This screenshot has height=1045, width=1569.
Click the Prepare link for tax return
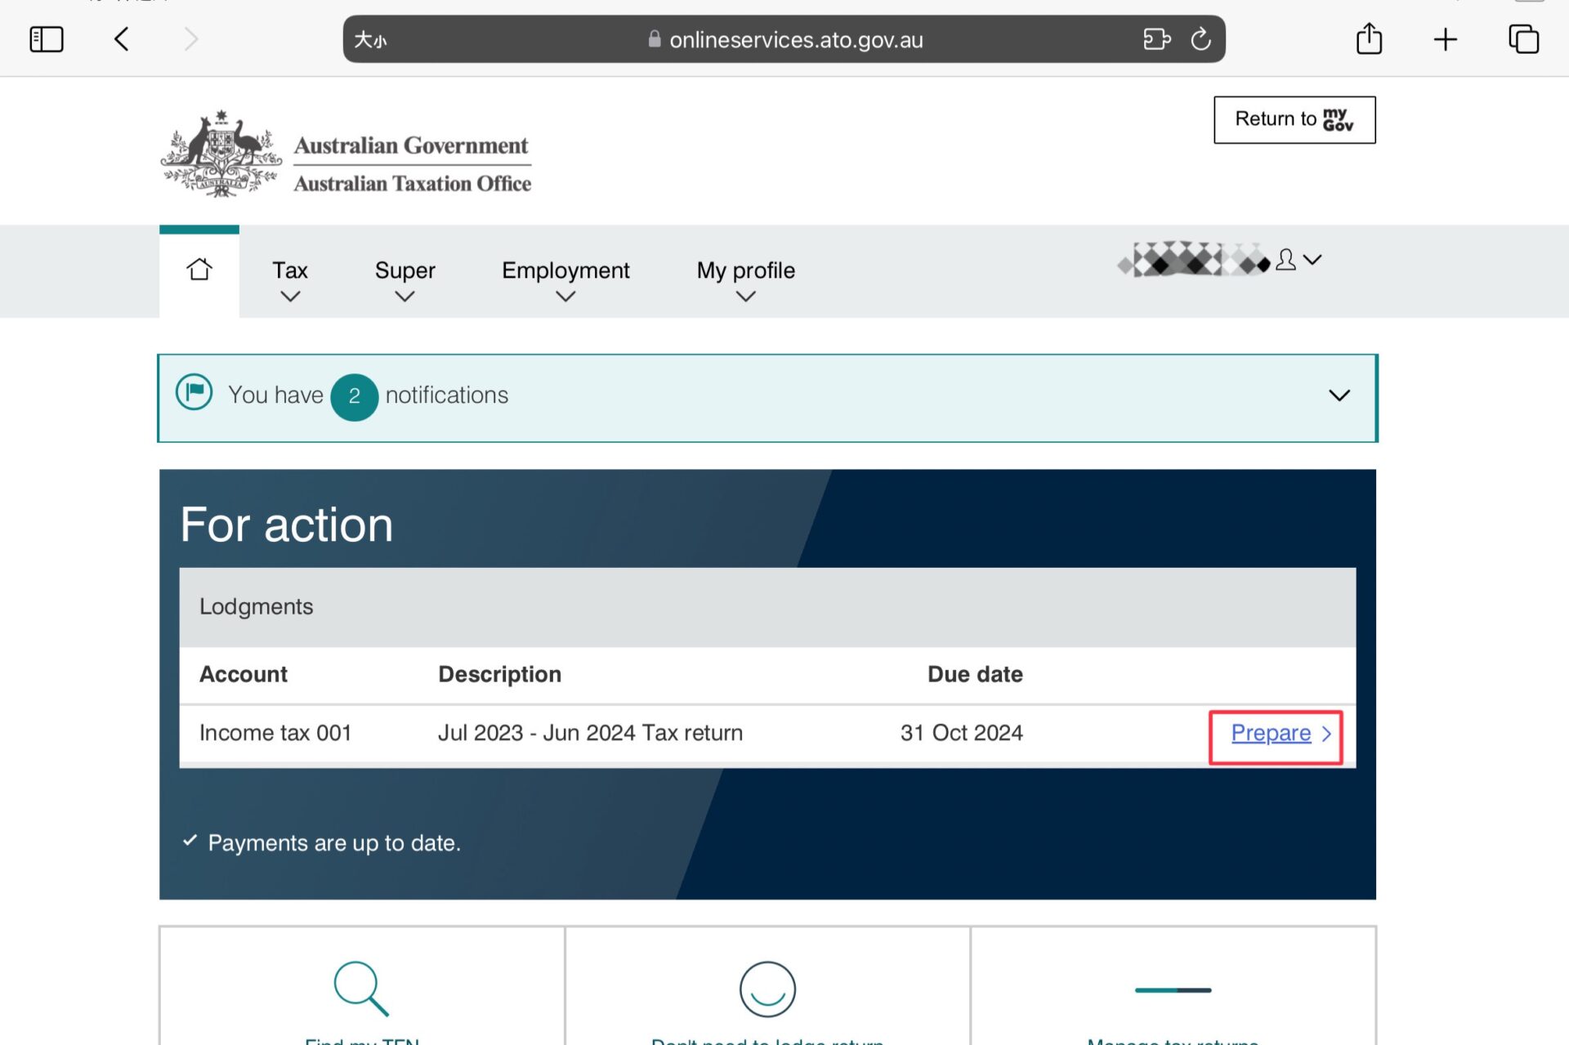(1271, 734)
